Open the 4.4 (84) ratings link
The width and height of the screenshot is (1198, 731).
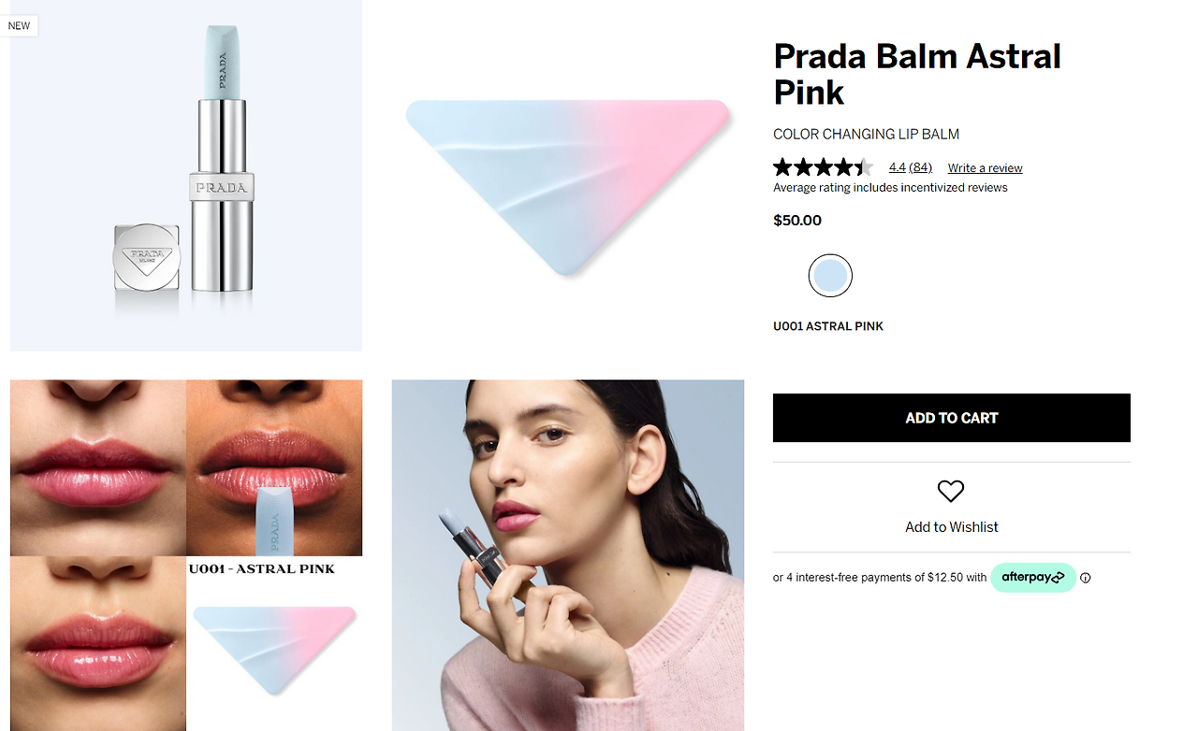911,167
